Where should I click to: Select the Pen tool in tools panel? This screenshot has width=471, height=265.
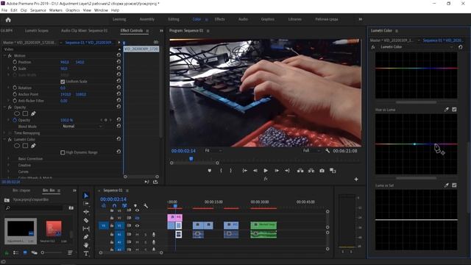pyautogui.click(x=86, y=237)
